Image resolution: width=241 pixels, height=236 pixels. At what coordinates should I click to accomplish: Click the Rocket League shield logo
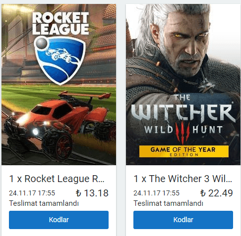60,60
